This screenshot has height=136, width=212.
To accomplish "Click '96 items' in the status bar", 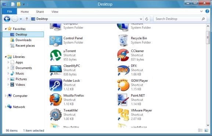I will coord(12,131).
